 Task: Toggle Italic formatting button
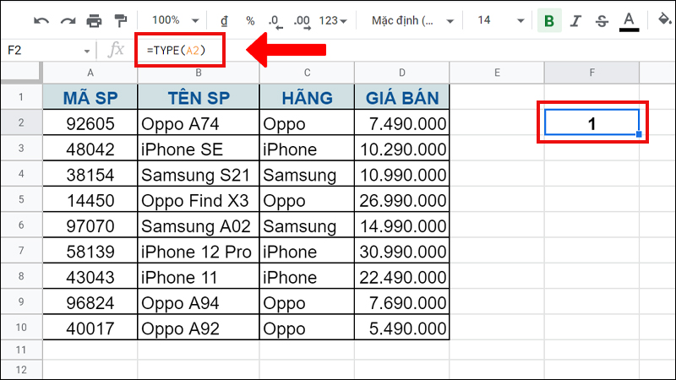coord(576,19)
